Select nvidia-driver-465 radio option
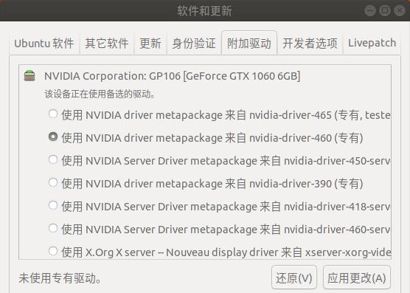410x293 pixels. point(53,114)
